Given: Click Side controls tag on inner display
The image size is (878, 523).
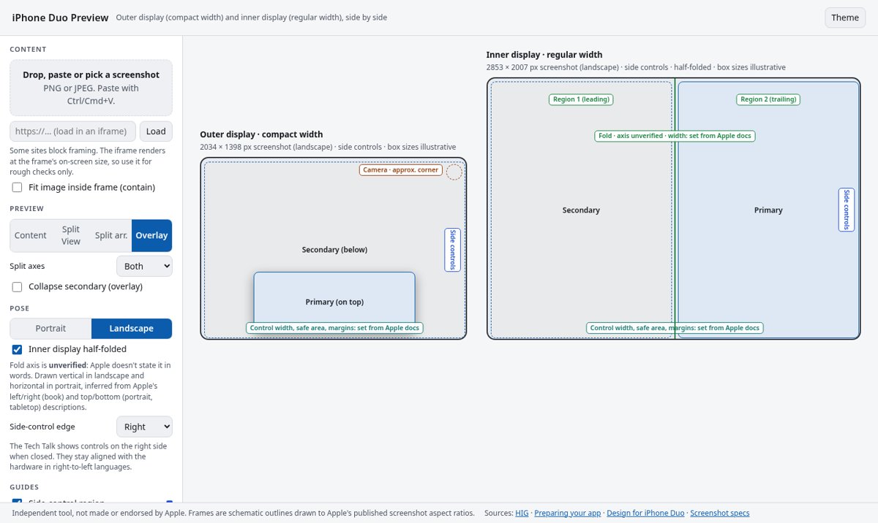Looking at the screenshot, I should point(847,210).
